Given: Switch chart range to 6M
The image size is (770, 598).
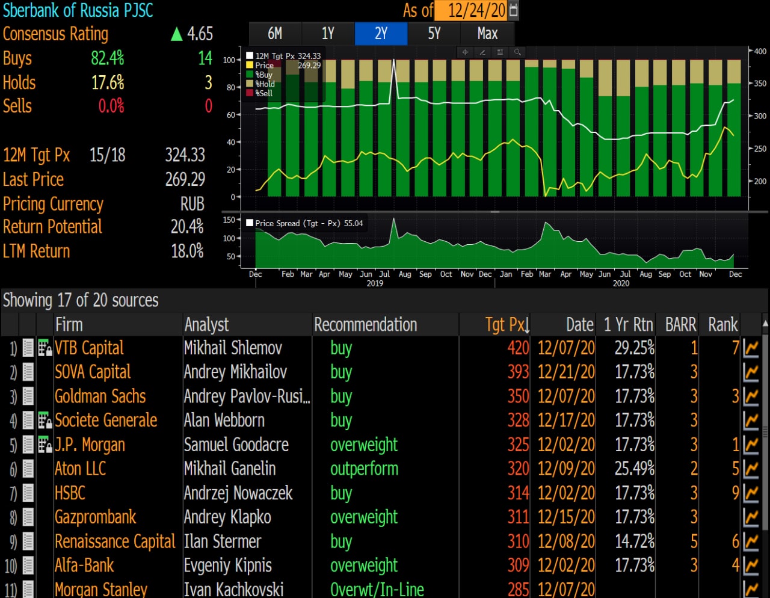Looking at the screenshot, I should (x=275, y=34).
